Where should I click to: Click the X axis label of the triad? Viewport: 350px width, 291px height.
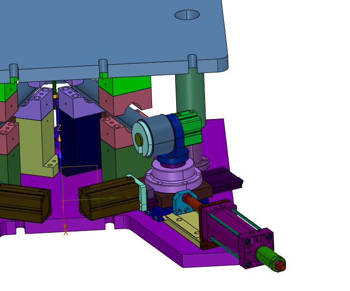[66, 233]
